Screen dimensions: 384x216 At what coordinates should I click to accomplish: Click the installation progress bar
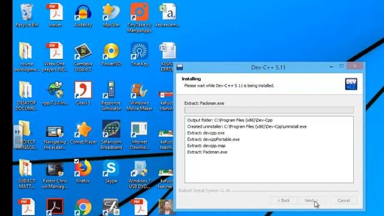point(269,110)
